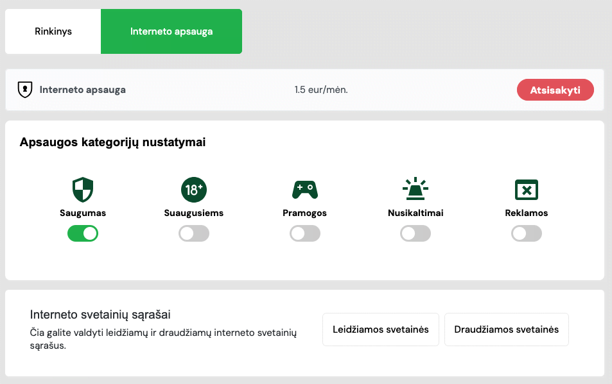This screenshot has width=612, height=384.
Task: Click the 18+ Suaugusiems icon
Action: click(x=193, y=190)
